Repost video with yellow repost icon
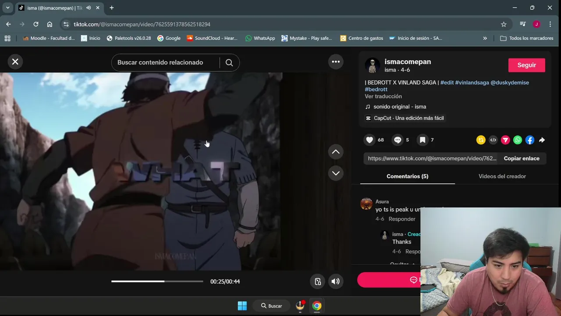Screen dimensions: 561x316 481,140
